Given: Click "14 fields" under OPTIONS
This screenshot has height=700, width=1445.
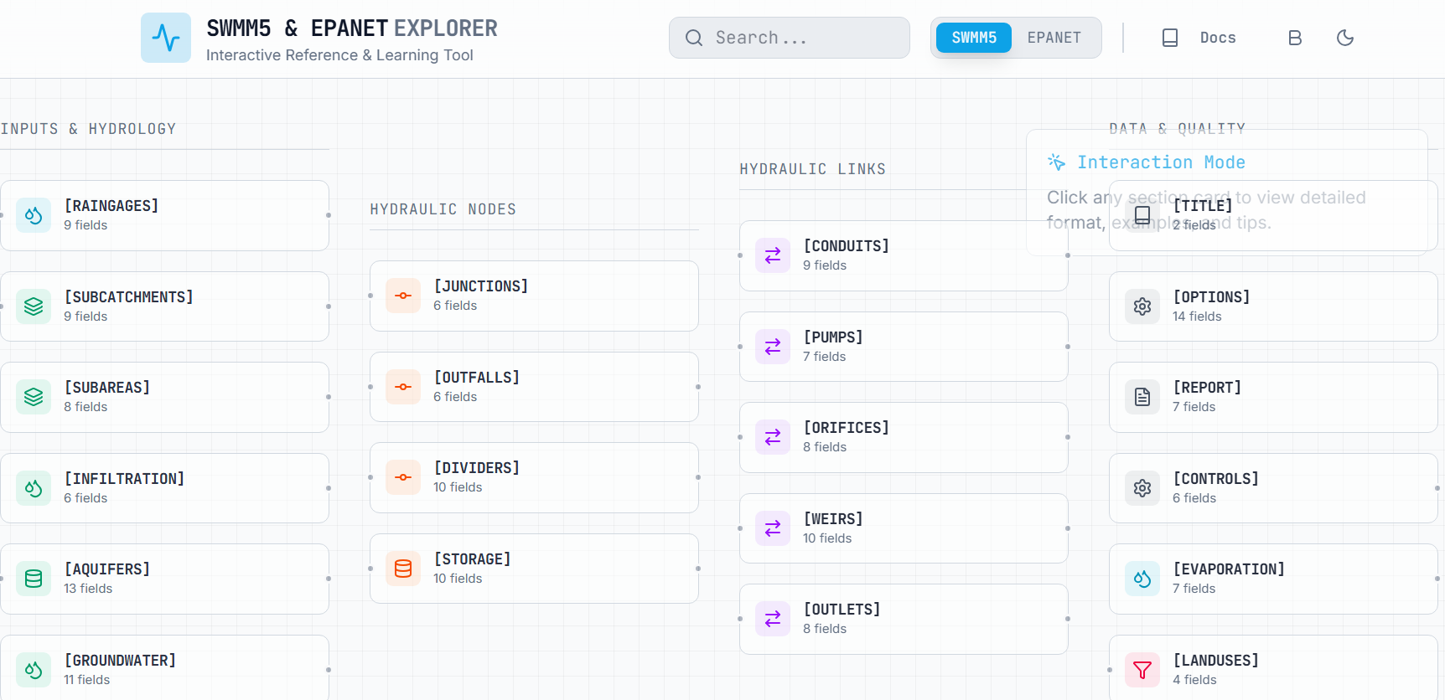Looking at the screenshot, I should (1197, 317).
